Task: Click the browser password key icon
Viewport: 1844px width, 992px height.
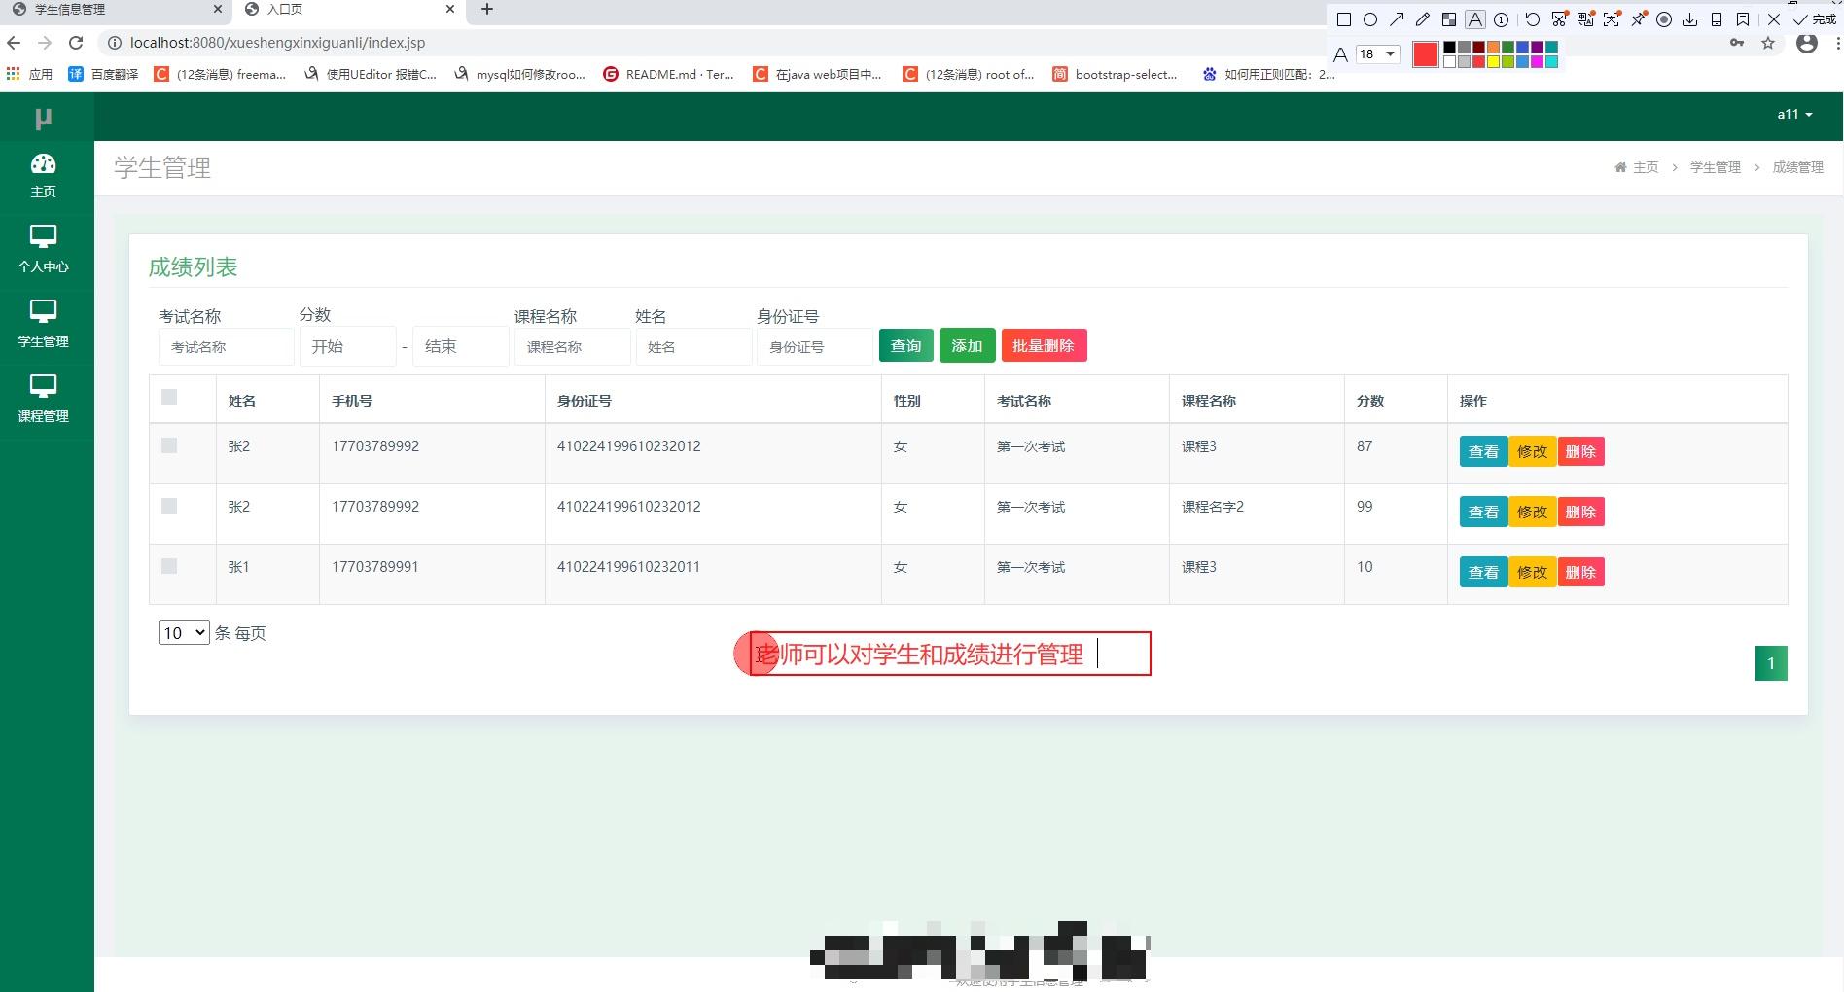Action: pos(1737,43)
